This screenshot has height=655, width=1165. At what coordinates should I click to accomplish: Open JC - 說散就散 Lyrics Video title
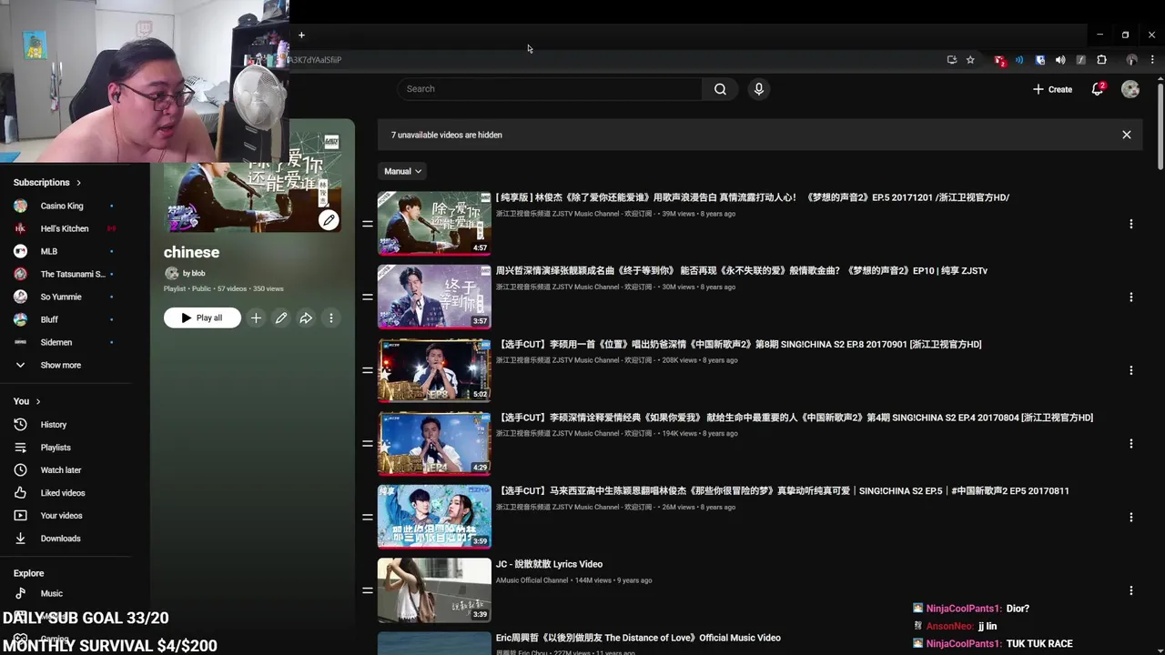(x=549, y=564)
